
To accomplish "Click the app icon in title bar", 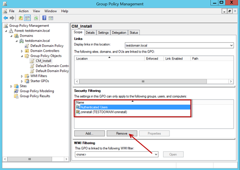I will click(5, 4).
